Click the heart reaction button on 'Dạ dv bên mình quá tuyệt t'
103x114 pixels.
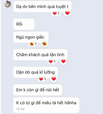[x=67, y=13]
